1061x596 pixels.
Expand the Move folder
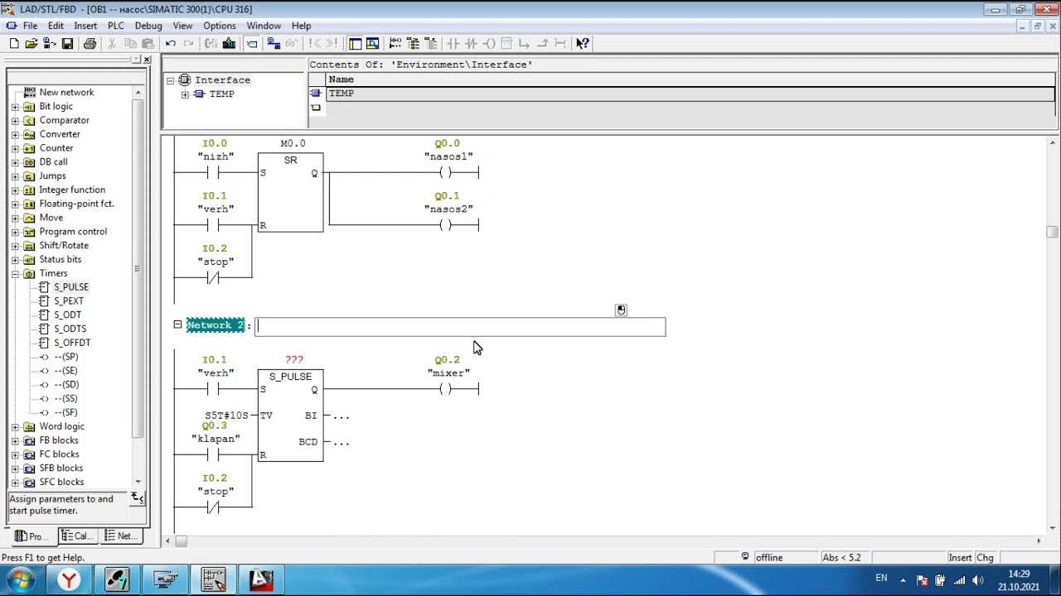(x=15, y=218)
